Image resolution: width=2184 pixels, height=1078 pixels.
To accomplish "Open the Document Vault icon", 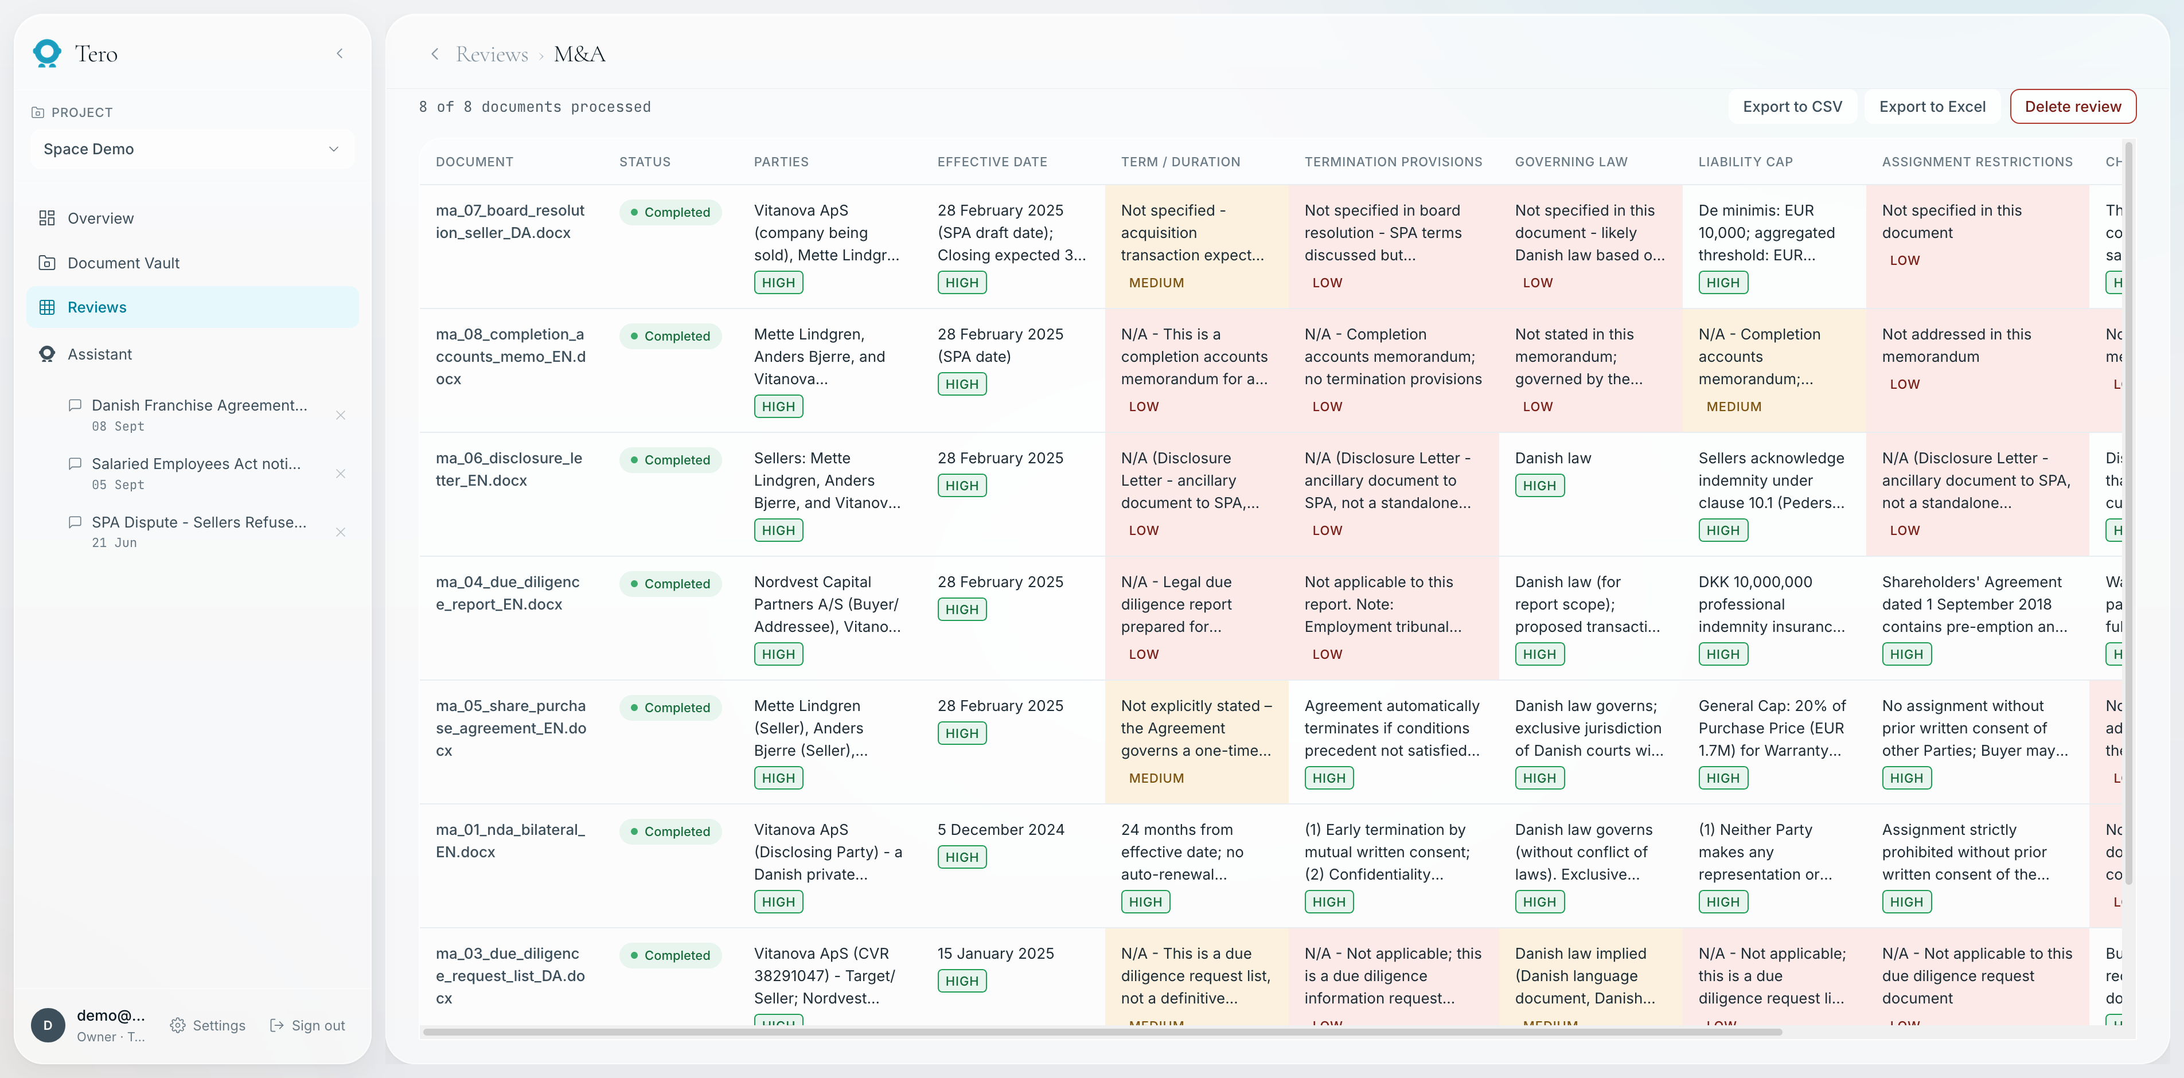I will 46,263.
